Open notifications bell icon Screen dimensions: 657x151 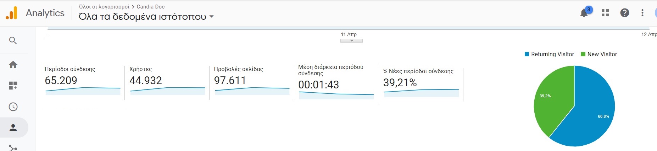584,13
